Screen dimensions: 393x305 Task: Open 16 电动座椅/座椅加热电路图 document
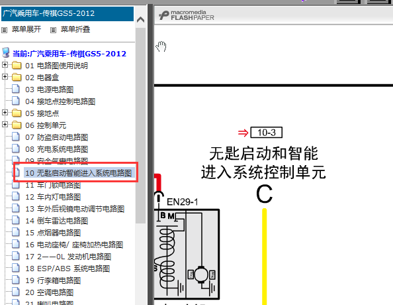click(74, 245)
